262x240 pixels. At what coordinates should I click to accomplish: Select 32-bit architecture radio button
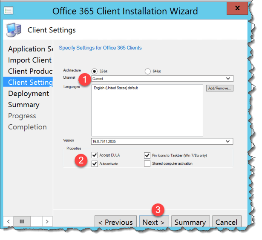click(x=95, y=71)
